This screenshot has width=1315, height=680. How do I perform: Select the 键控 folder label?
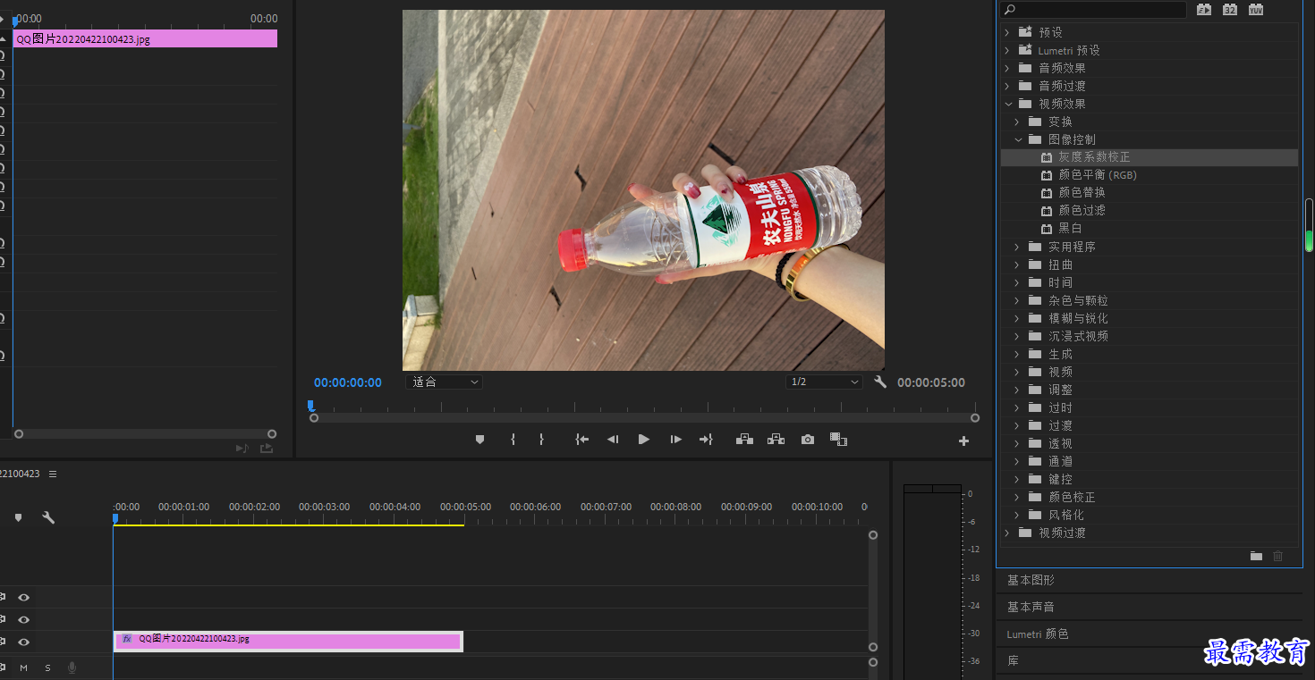1060,479
